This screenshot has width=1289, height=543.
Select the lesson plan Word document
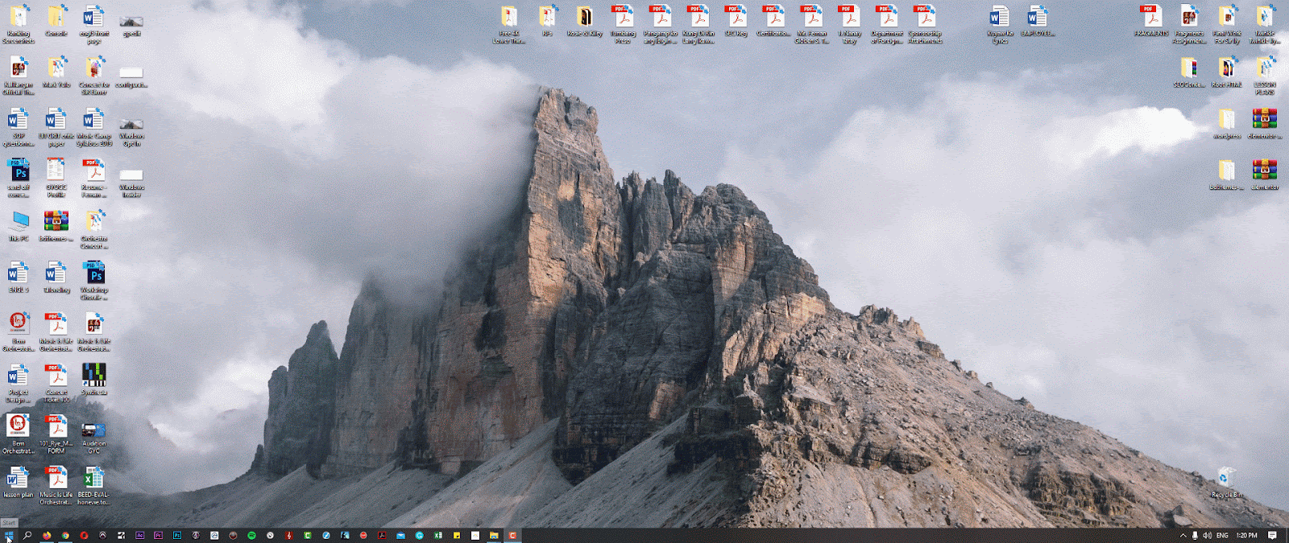(18, 482)
